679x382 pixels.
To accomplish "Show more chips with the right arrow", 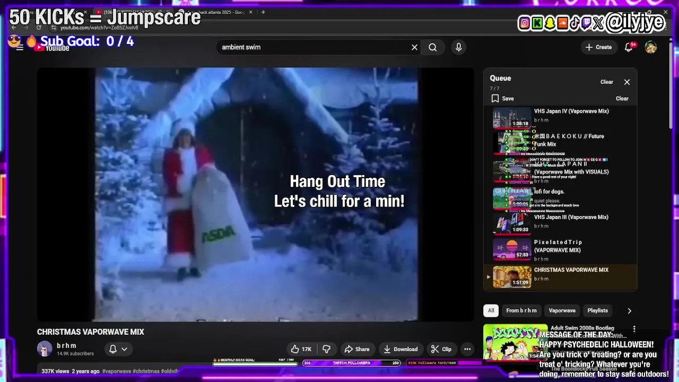I will point(630,311).
